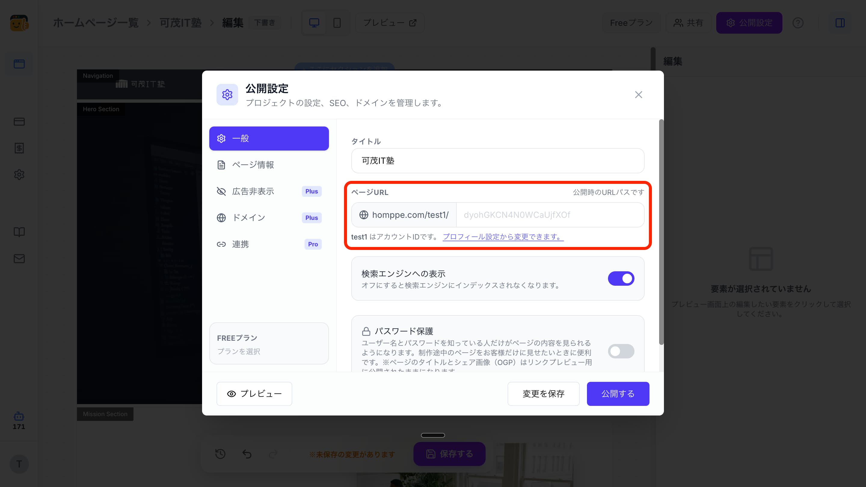Screen dimensions: 866x487
Task: Open the book guide icon in sidebar
Action: (19, 232)
